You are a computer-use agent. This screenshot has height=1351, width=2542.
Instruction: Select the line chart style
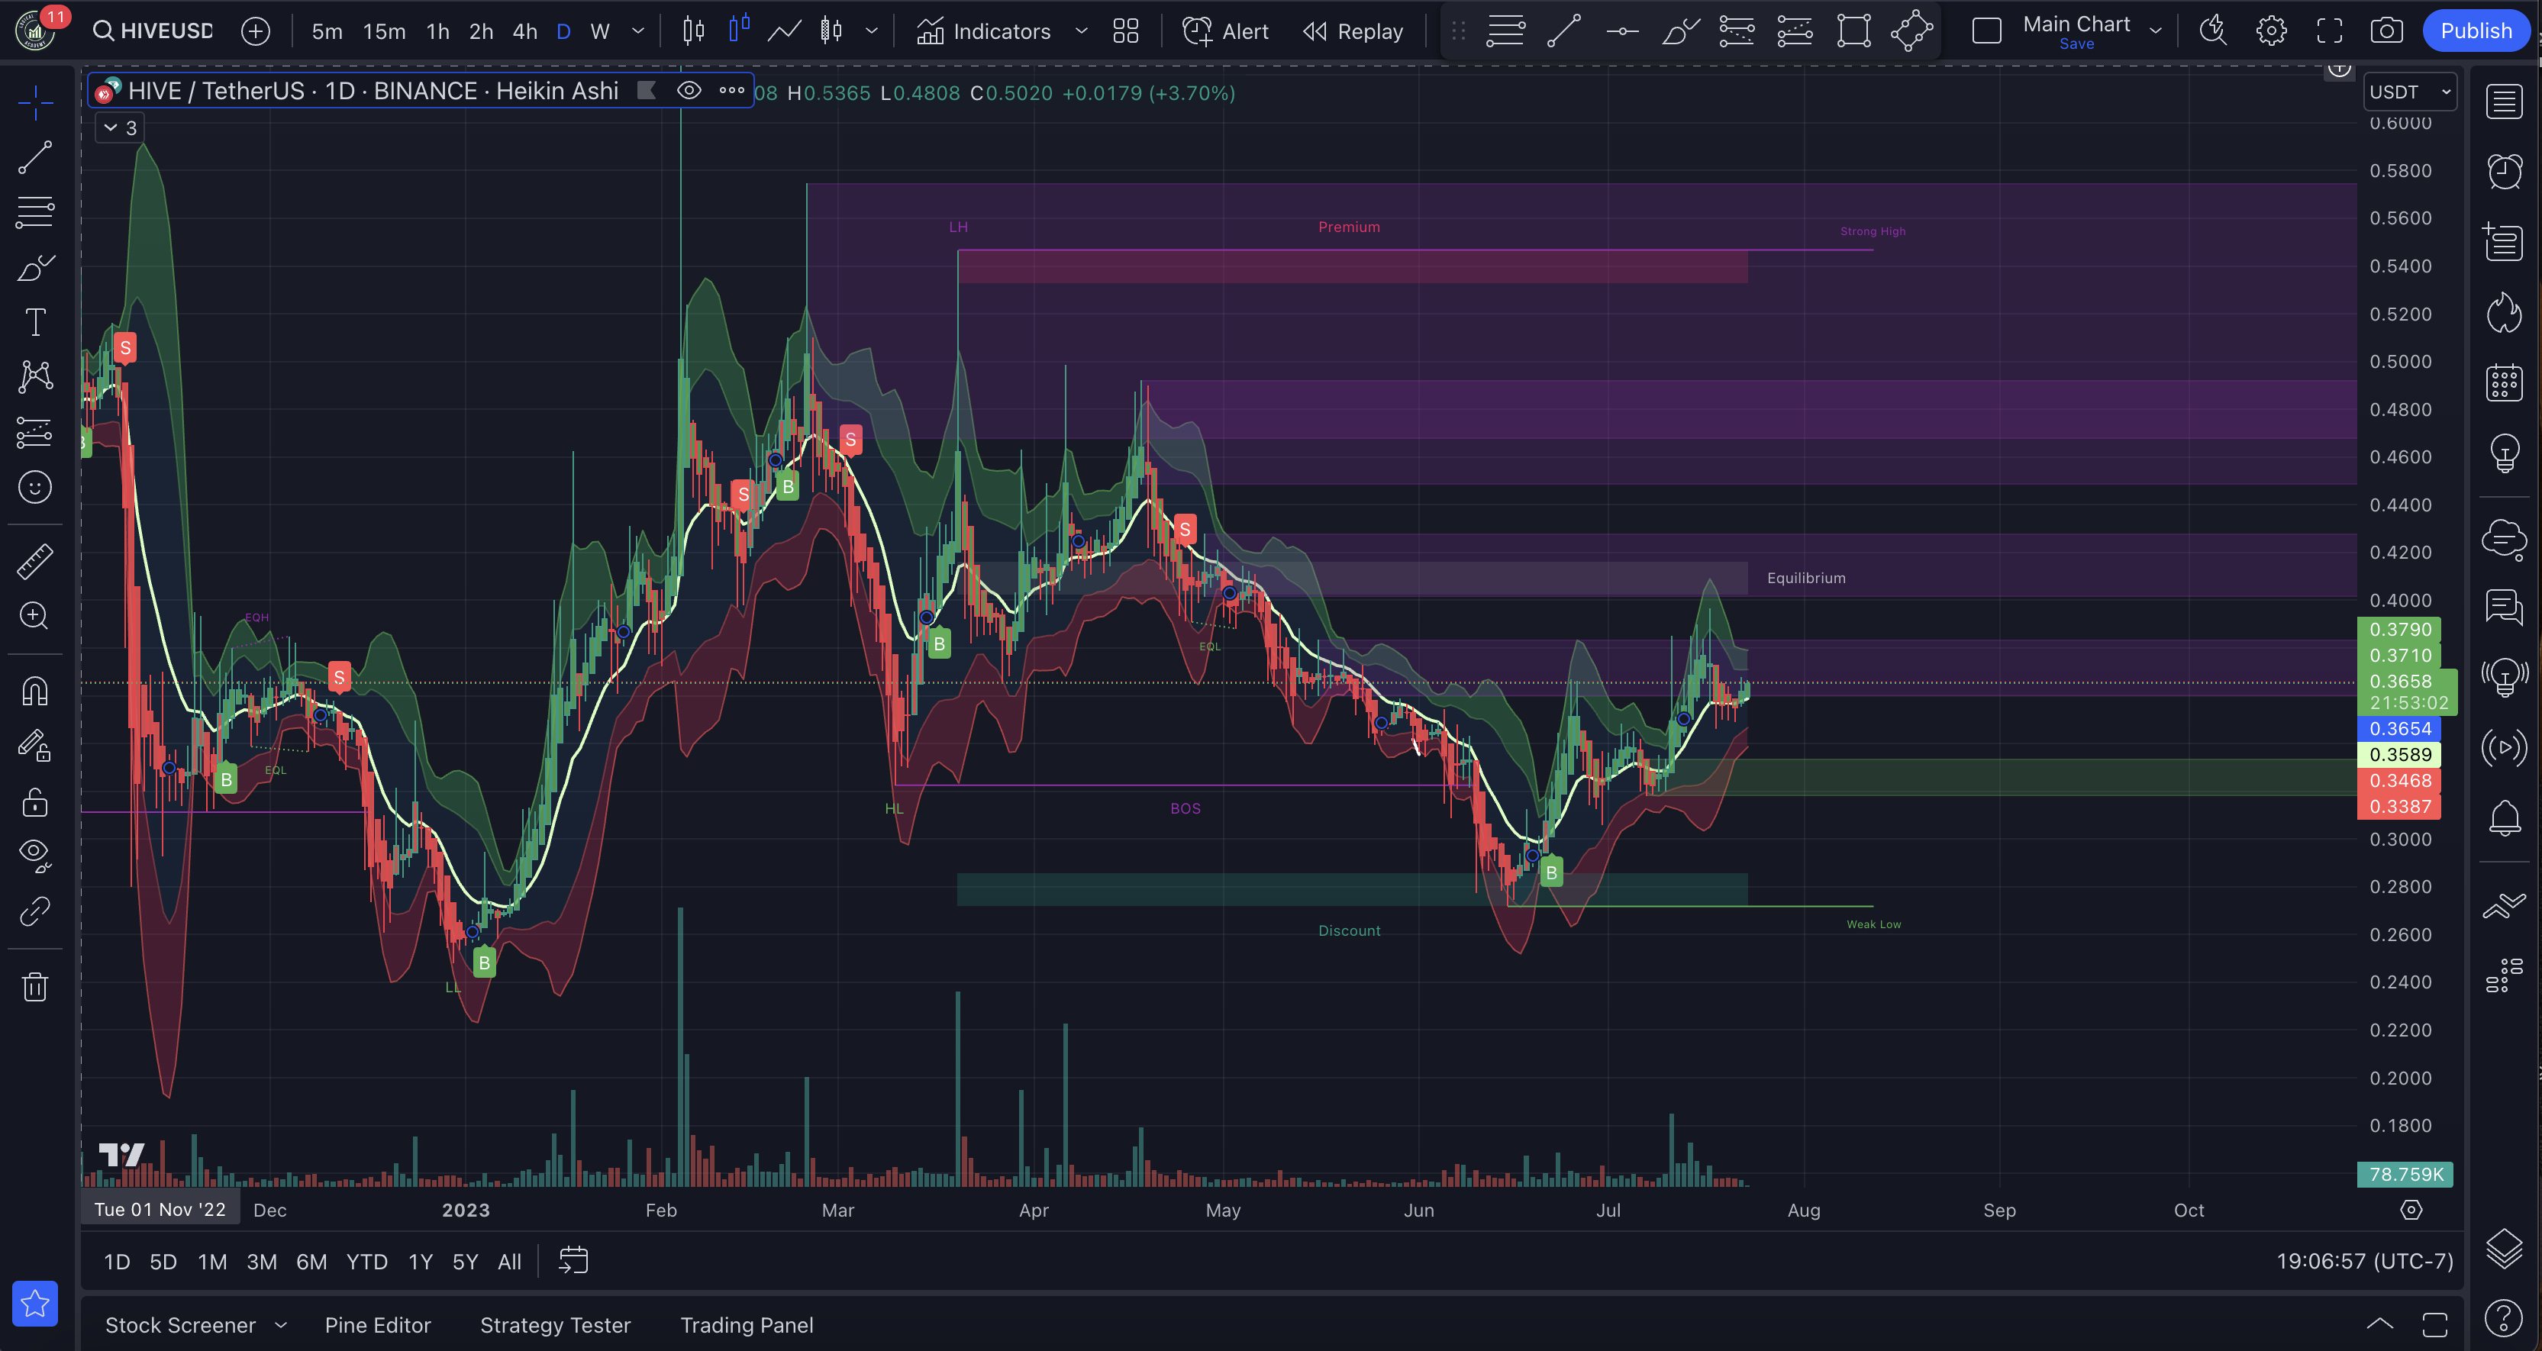[783, 31]
